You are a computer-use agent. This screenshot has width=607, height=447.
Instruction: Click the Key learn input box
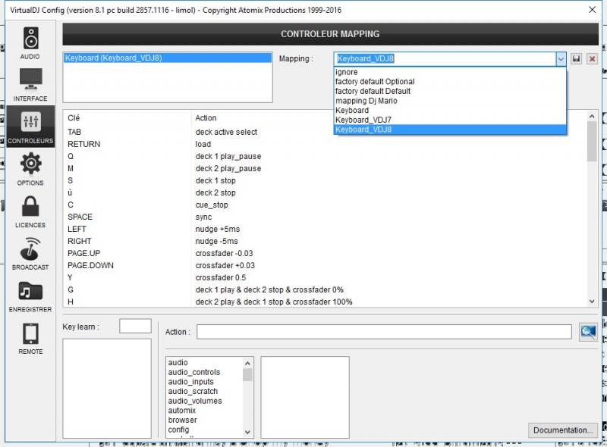coord(135,326)
